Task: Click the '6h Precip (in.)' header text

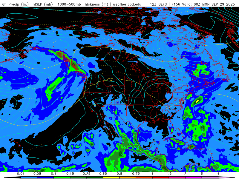Action: click(16, 4)
